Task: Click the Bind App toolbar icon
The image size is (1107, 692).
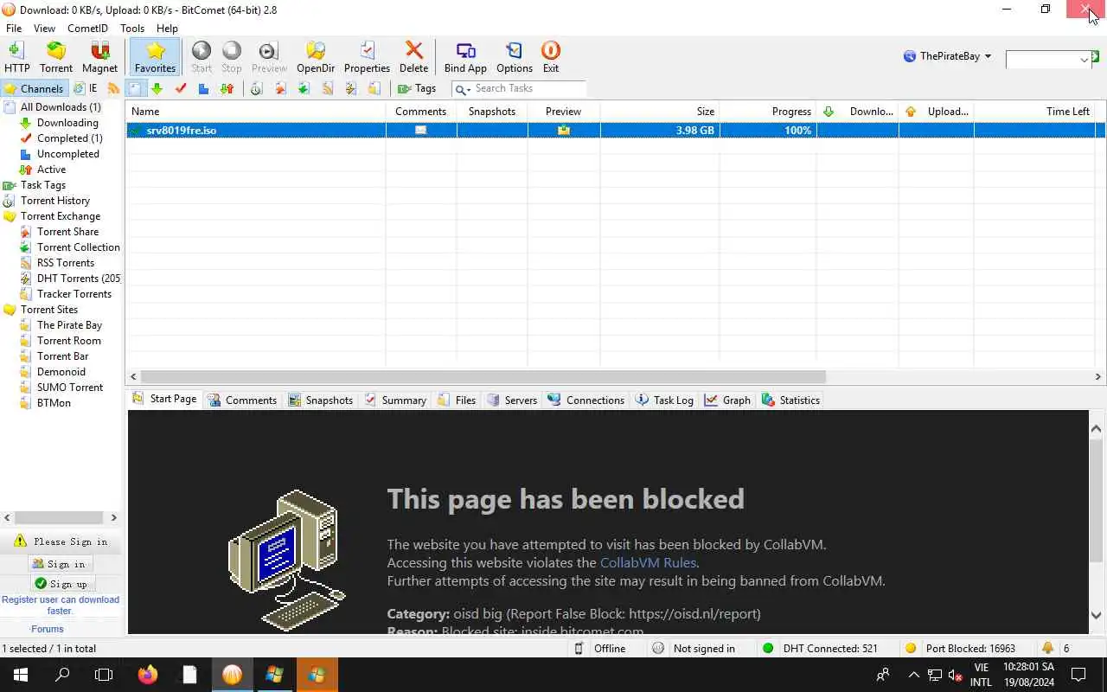Action: (465, 57)
